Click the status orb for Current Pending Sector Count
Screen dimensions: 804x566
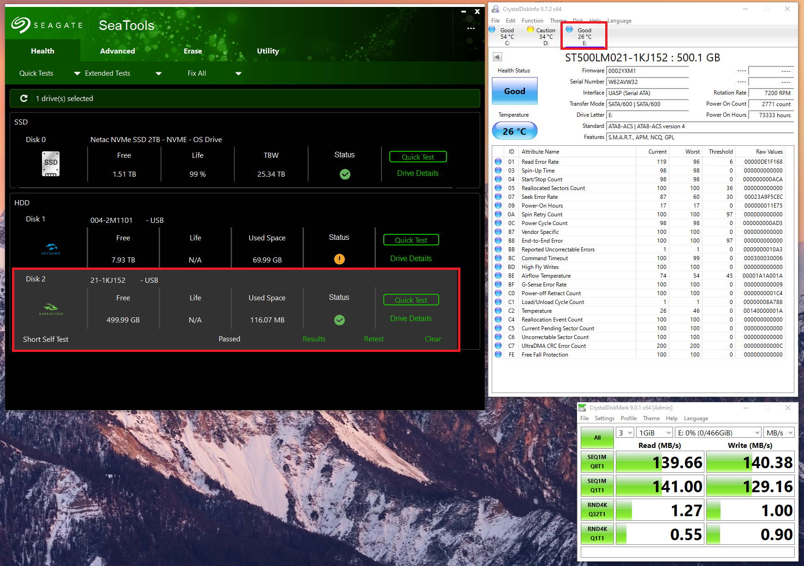[x=498, y=328]
